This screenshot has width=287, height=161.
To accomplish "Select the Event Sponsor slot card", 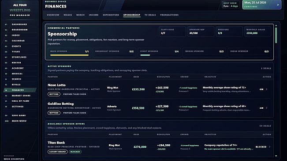I will coord(160,53).
